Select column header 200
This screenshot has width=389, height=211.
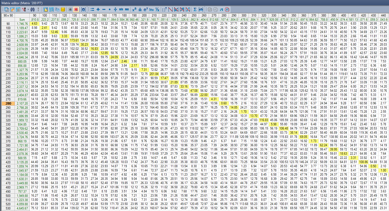coord(144,15)
